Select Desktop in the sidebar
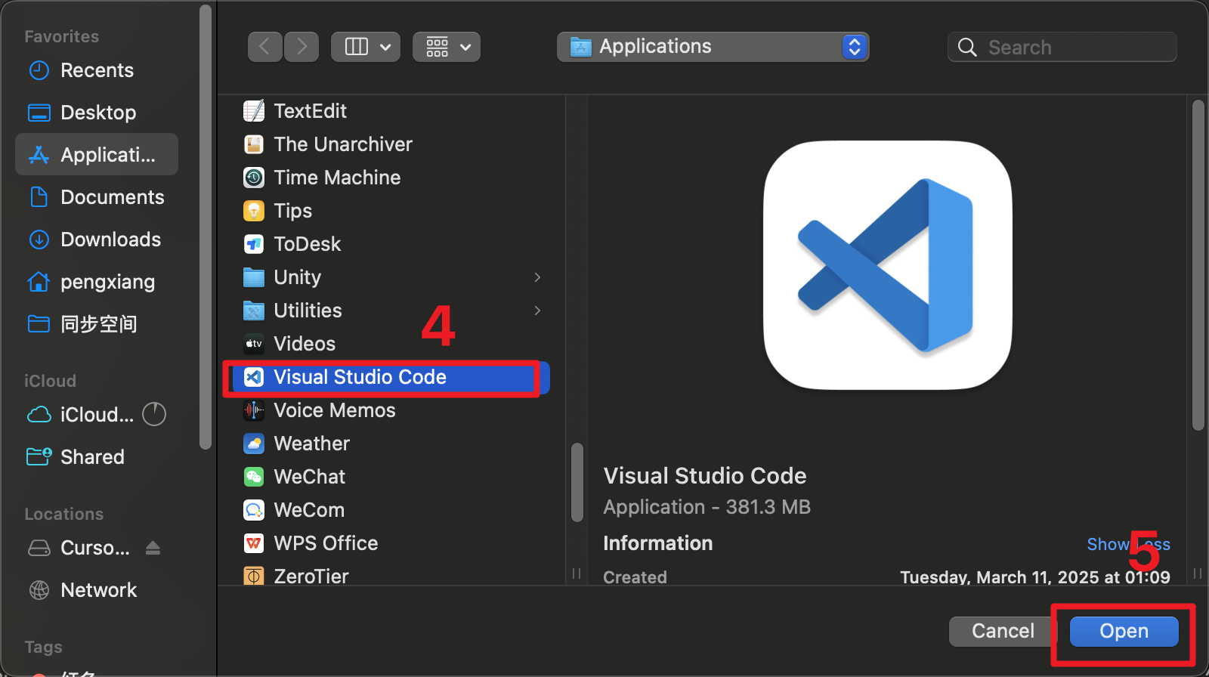Screen dimensions: 1209x677 pyautogui.click(x=97, y=113)
